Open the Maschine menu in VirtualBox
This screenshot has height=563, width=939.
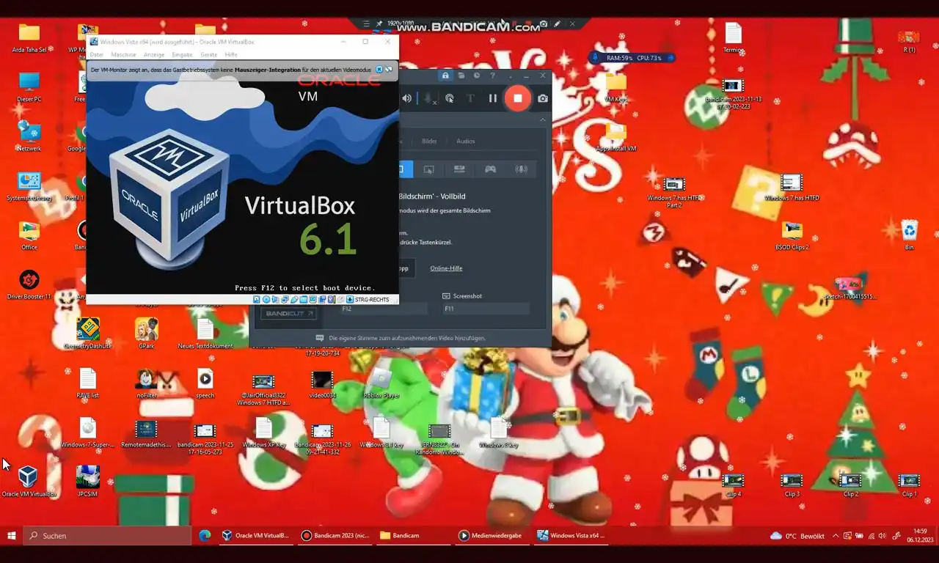[123, 55]
